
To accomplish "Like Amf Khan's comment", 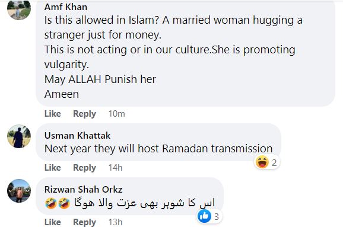I will pos(53,114).
